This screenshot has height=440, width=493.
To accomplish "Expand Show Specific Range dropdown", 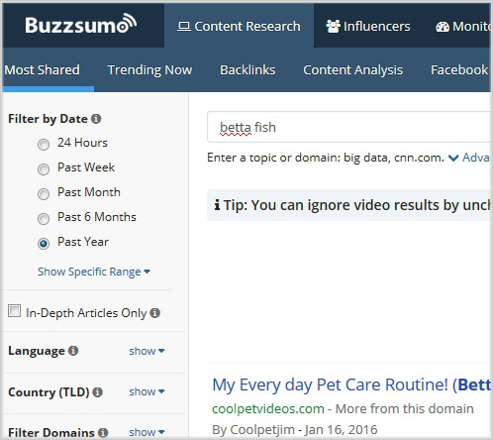I will 94,272.
